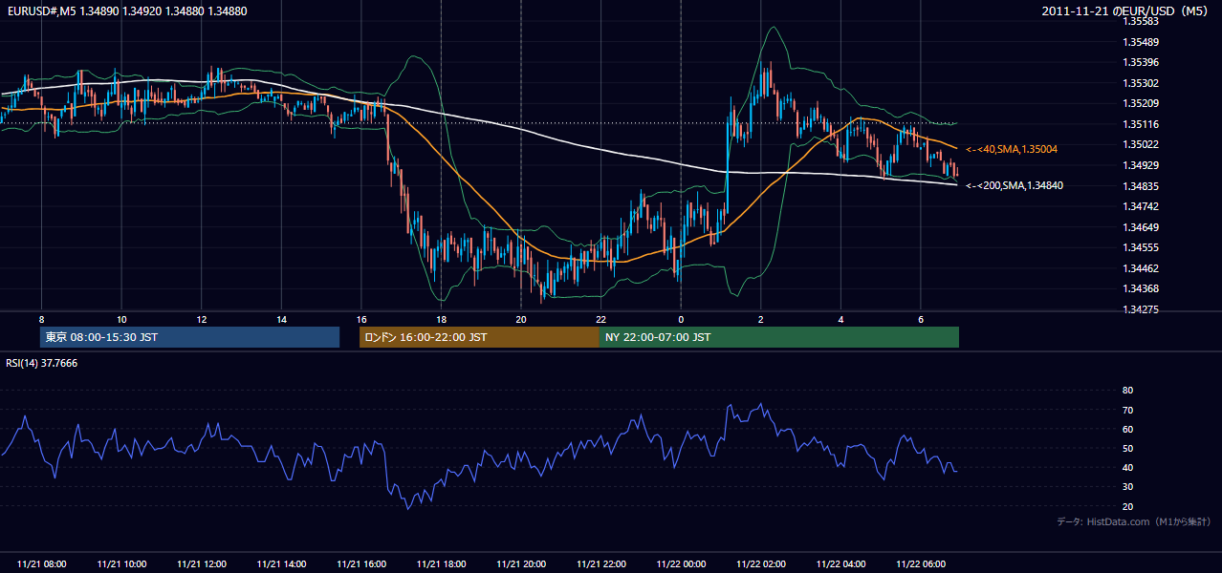Click the 11/22 06:00 timestamp on bottom axis
This screenshot has height=573, width=1222.
pyautogui.click(x=921, y=564)
